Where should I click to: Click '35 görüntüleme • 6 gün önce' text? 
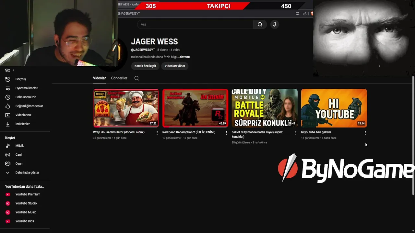(x=110, y=138)
